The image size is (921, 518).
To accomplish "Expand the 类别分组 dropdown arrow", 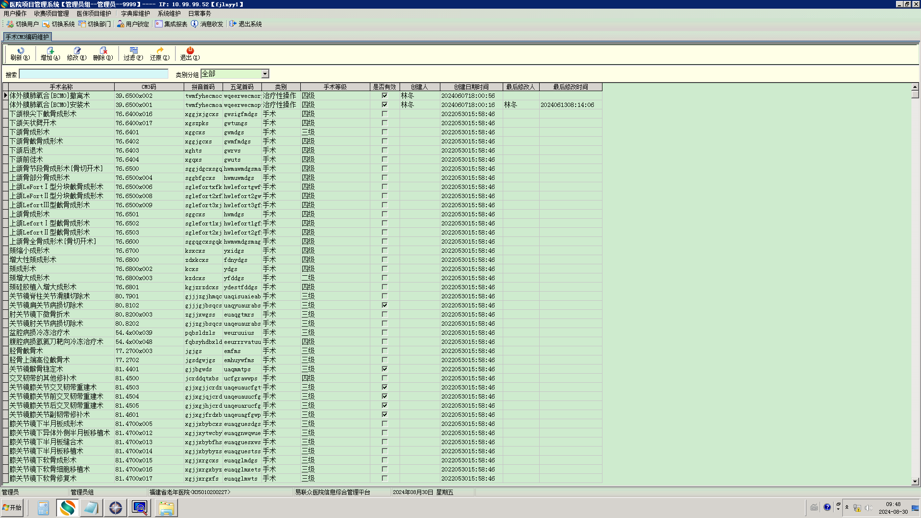I will 265,74.
